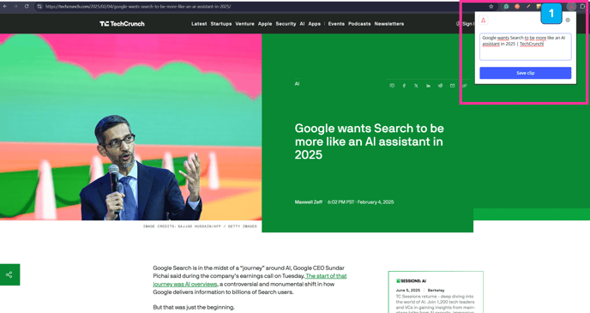Click the Save clip button
The height and width of the screenshot is (313, 590).
coord(526,73)
